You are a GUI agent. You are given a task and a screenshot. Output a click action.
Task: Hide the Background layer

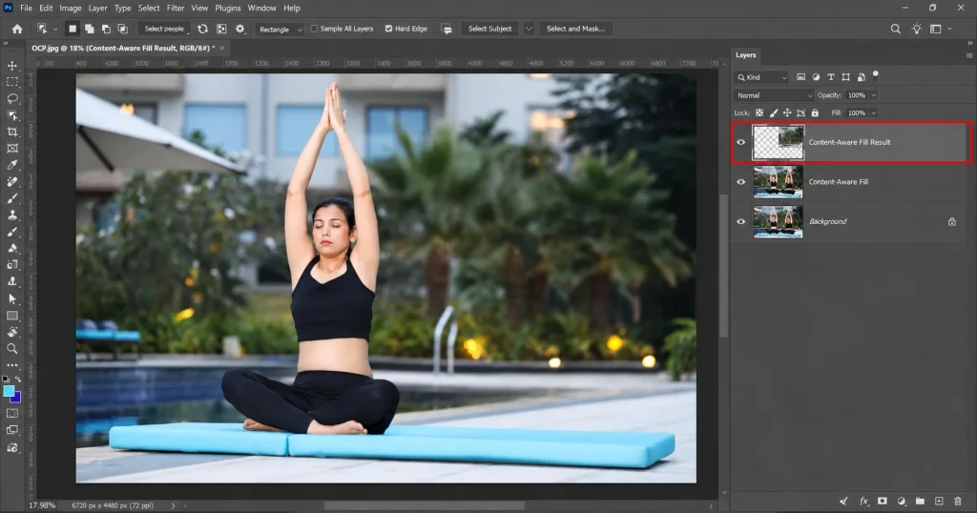tap(740, 221)
